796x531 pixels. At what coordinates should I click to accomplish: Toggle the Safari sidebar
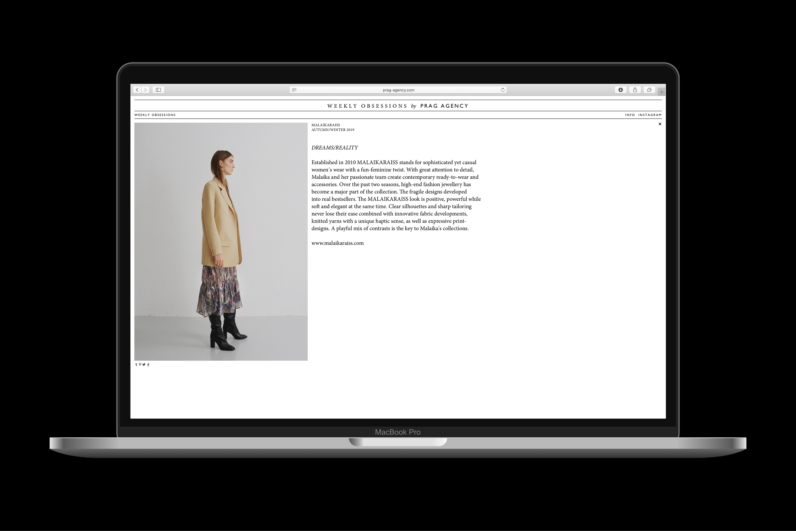click(158, 90)
